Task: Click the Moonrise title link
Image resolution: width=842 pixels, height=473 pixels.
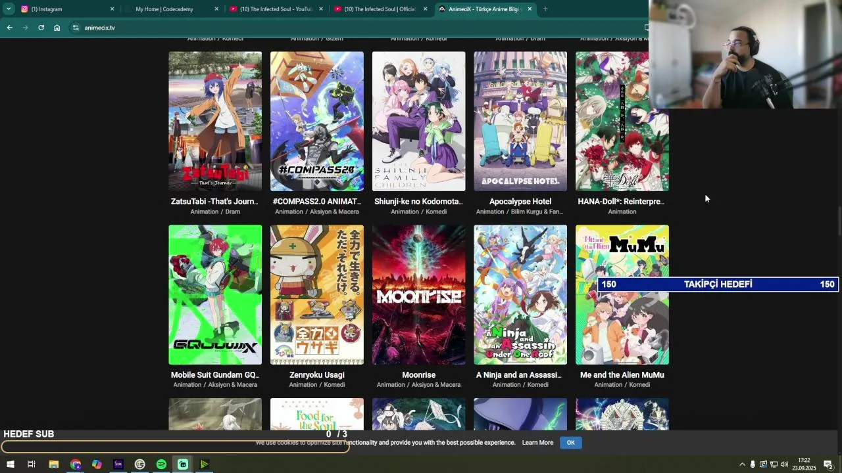Action: (x=419, y=375)
